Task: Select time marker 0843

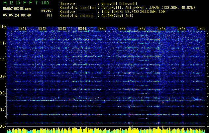Action: point(62,29)
